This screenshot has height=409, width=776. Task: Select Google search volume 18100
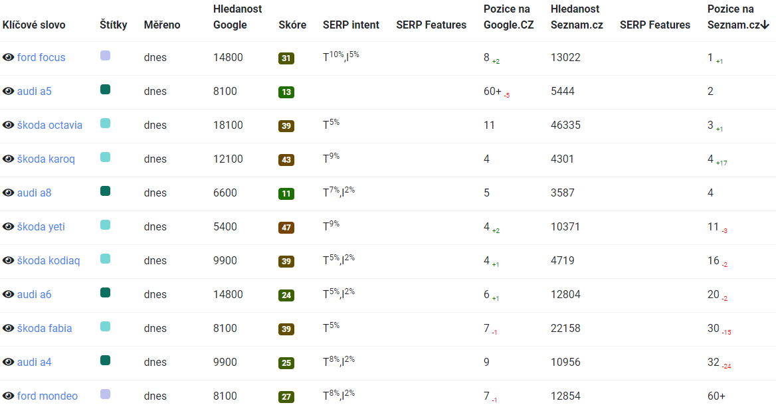[228, 125]
